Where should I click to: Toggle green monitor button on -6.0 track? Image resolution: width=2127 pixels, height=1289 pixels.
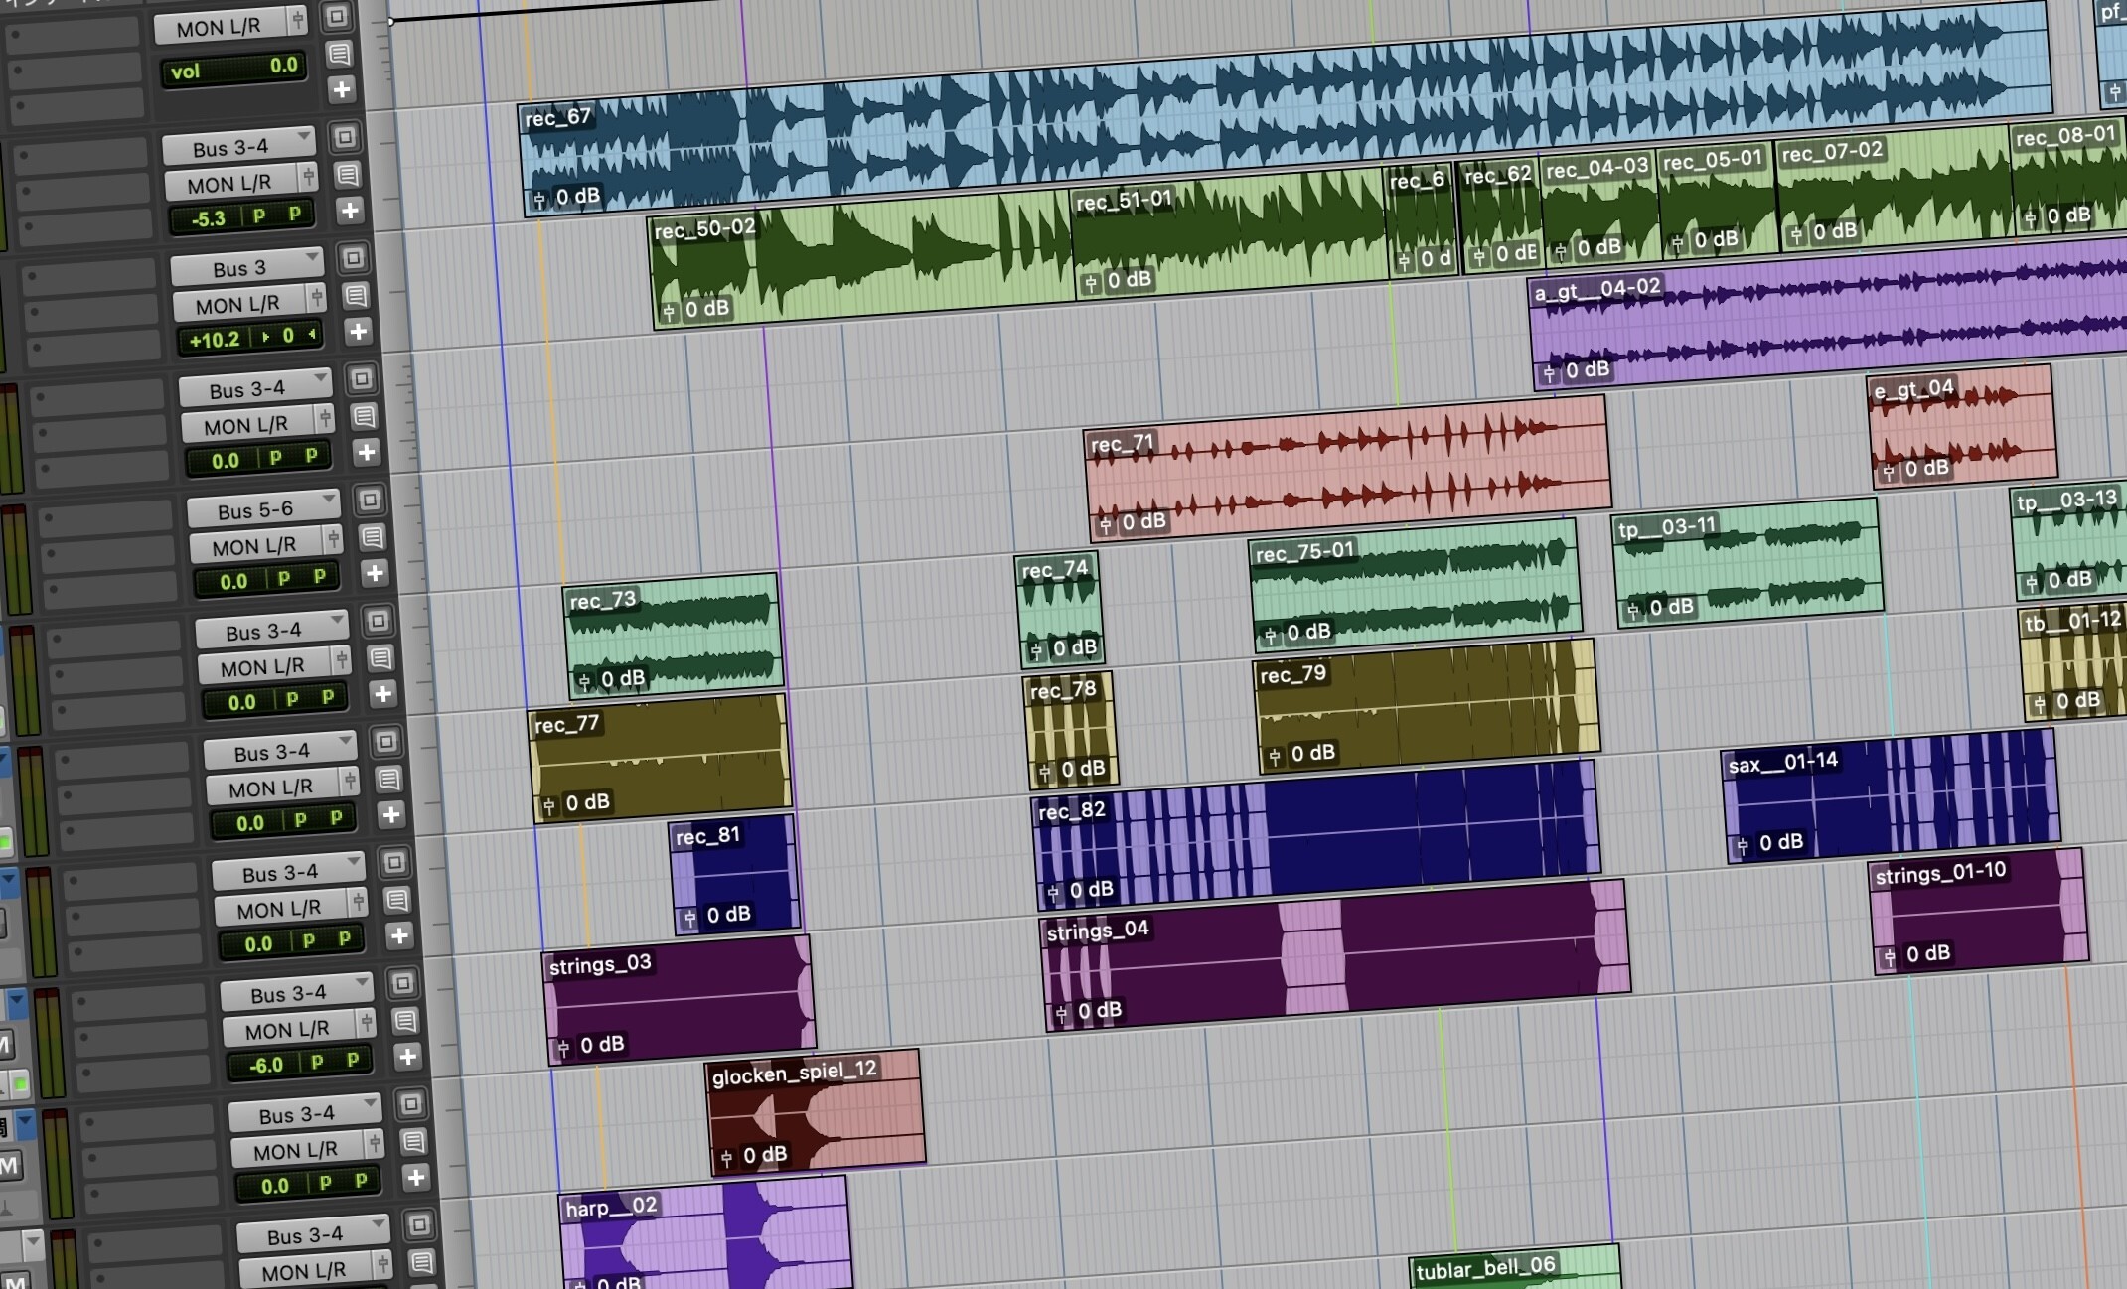[x=20, y=1082]
